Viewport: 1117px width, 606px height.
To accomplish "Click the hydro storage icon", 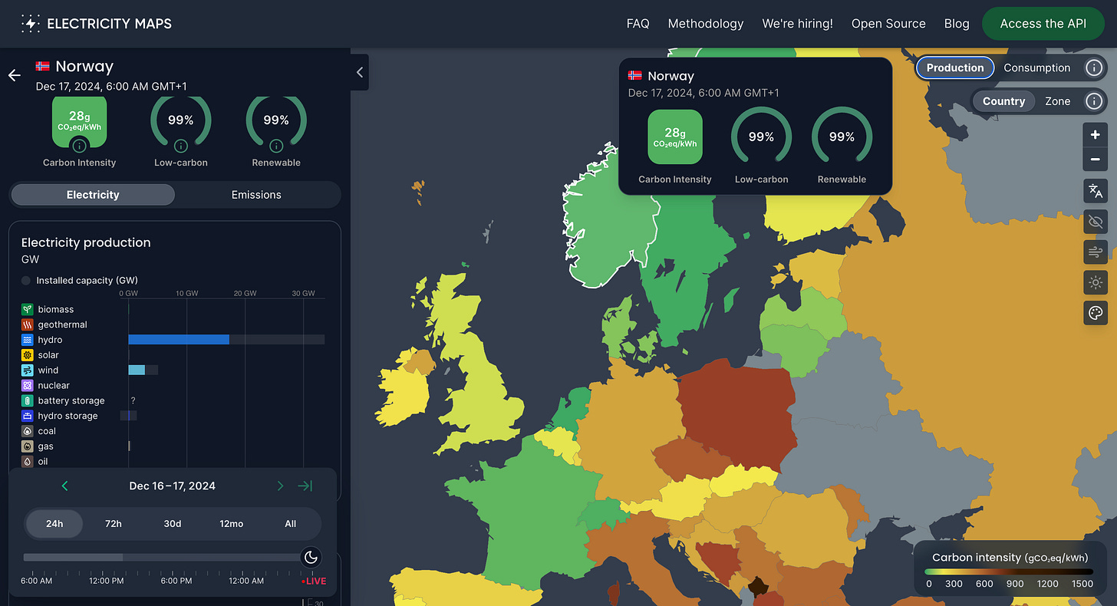I will point(28,416).
